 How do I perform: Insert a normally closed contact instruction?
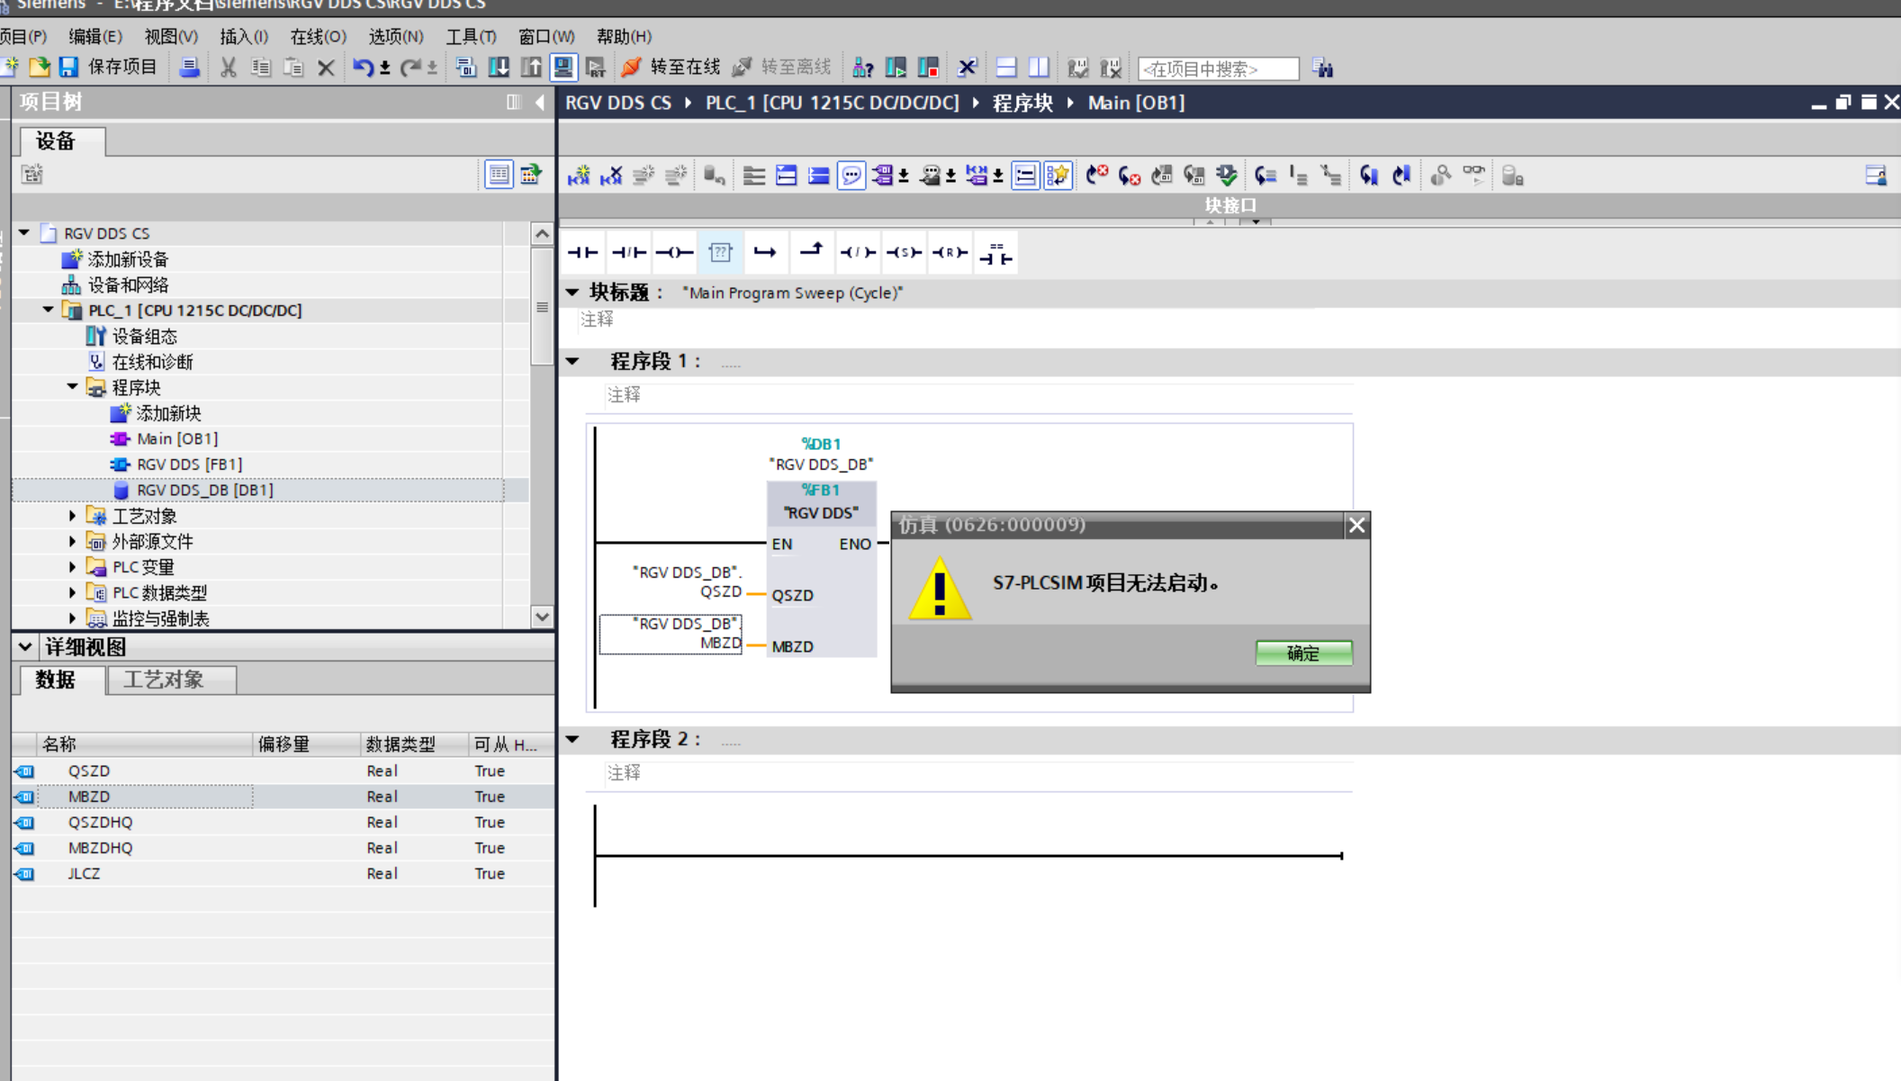point(628,253)
